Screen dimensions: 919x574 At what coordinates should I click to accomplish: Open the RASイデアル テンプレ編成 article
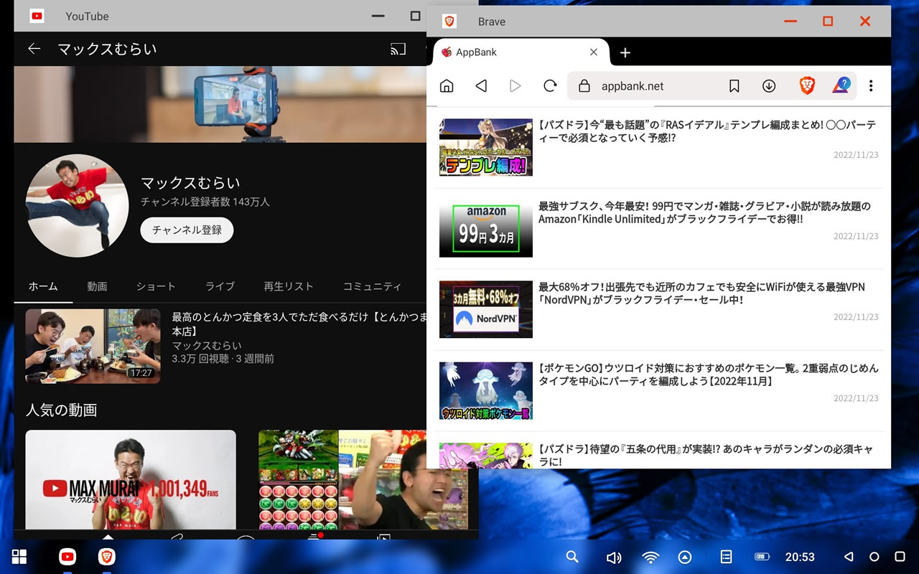(707, 131)
